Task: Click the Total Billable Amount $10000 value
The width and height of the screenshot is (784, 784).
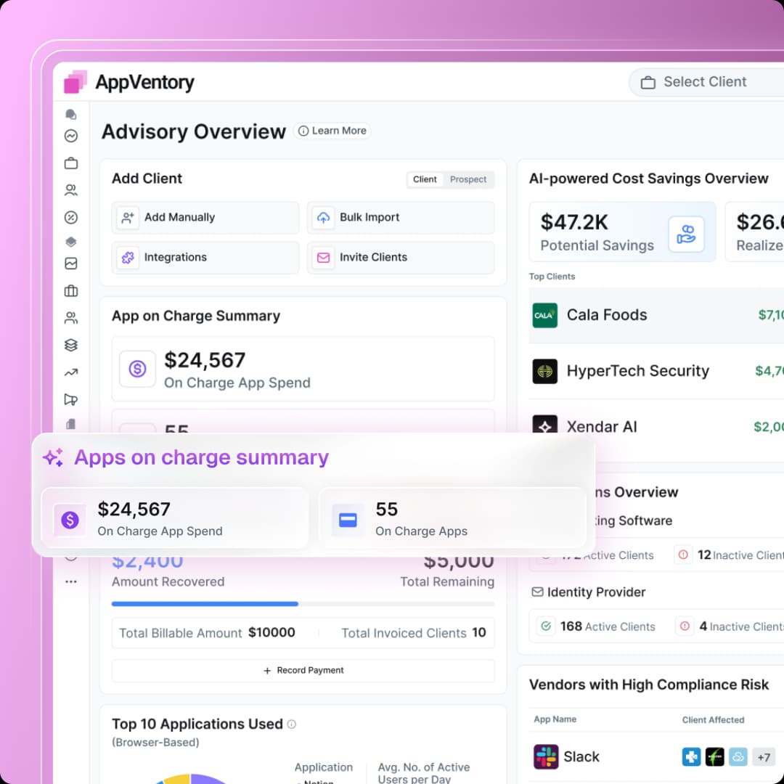Action: pos(272,632)
